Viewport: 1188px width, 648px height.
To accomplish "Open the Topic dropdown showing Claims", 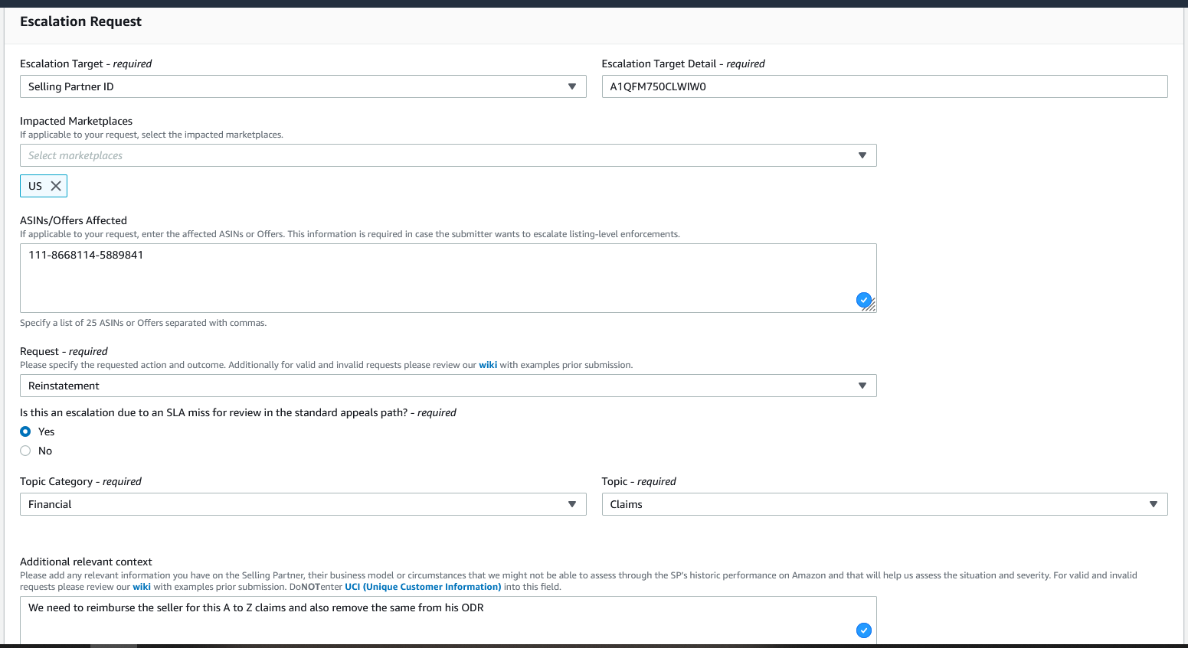I will [1153, 504].
